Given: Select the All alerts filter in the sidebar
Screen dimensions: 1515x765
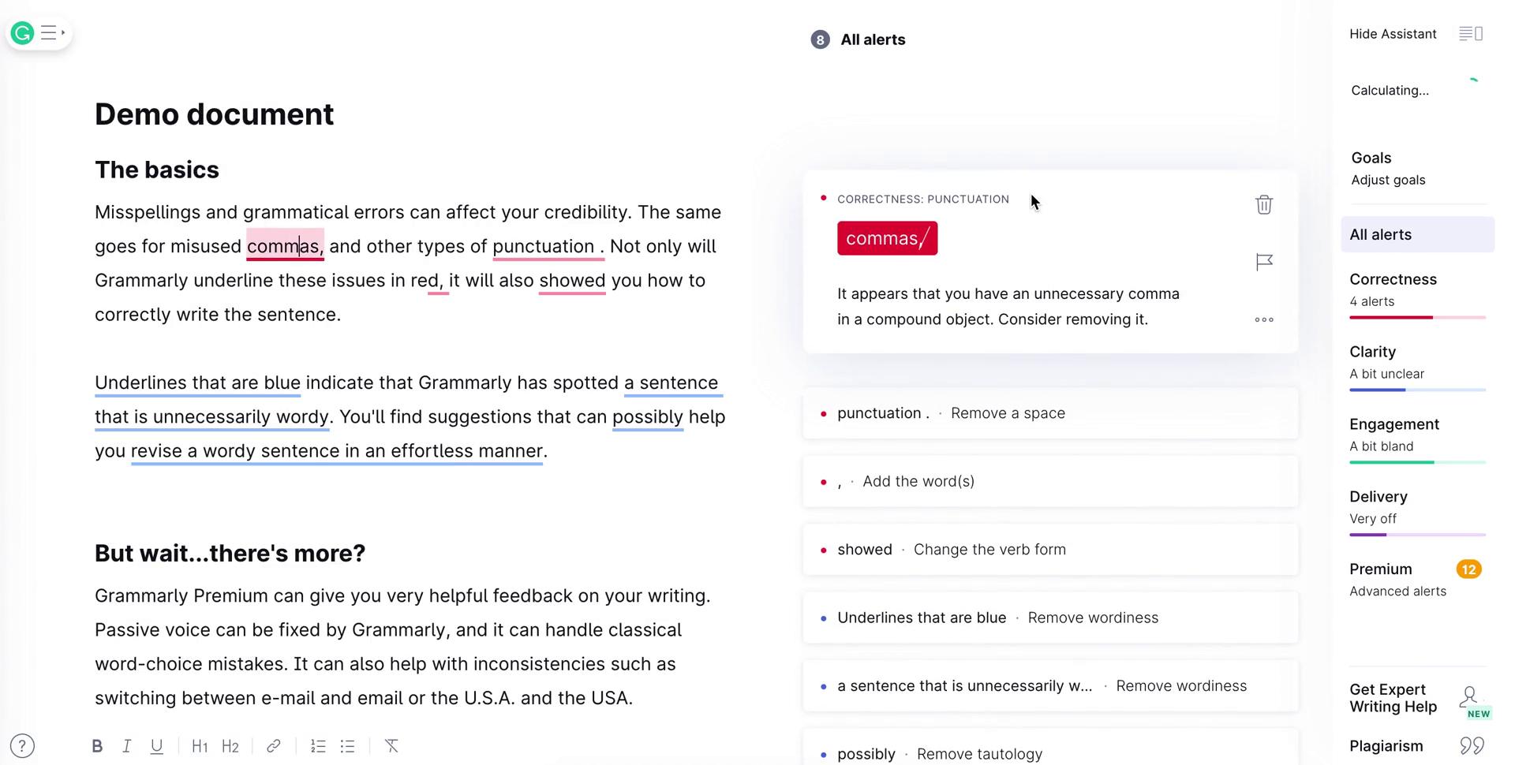Looking at the screenshot, I should tap(1417, 234).
